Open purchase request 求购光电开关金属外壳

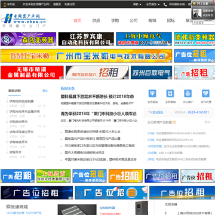24,112
